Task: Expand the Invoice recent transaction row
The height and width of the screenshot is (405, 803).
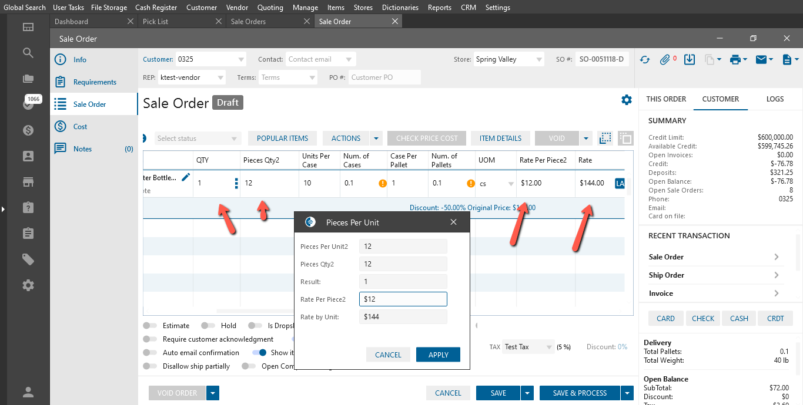Action: pos(716,293)
